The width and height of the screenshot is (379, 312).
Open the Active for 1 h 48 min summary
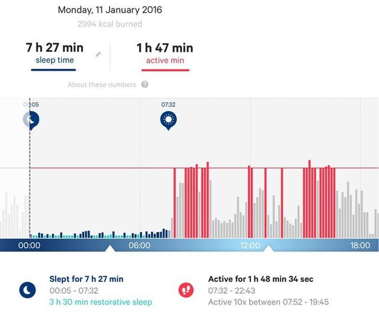point(261,279)
